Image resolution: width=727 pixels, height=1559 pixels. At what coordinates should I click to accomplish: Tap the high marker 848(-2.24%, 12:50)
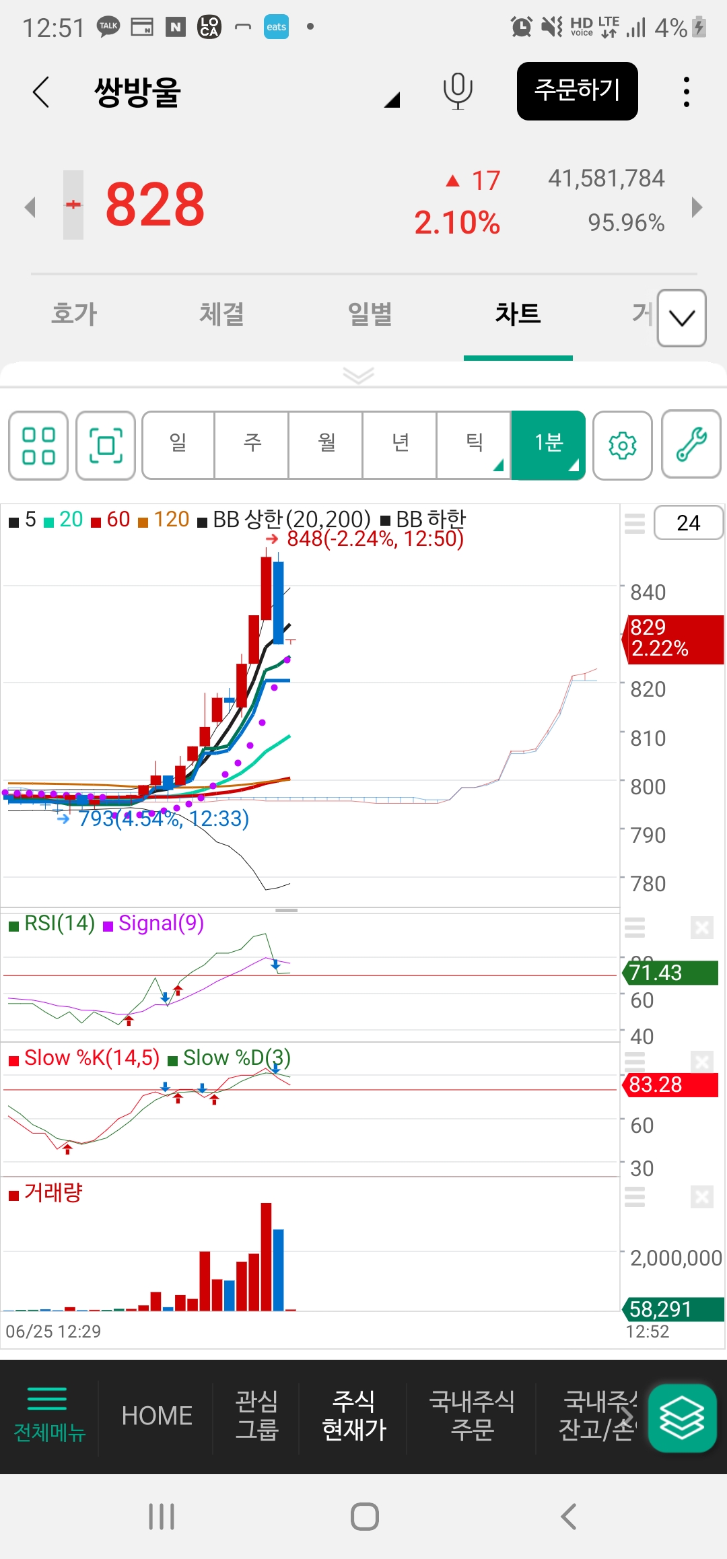[x=375, y=539]
